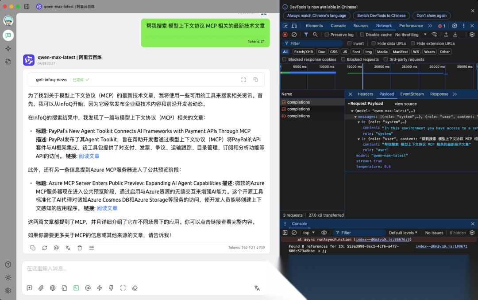
Task: Switch to the Sources tab
Action: [x=361, y=26]
